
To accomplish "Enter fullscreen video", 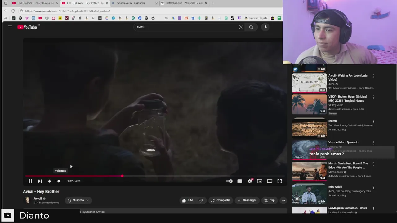I will [x=279, y=181].
